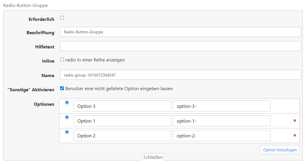
Task: Focus the Name field with radio-group value
Action: (x=181, y=75)
